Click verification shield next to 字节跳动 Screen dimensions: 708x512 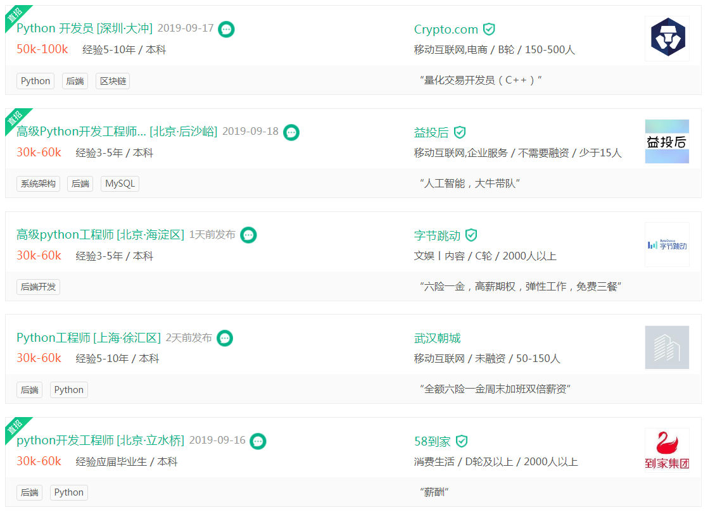[x=471, y=235]
